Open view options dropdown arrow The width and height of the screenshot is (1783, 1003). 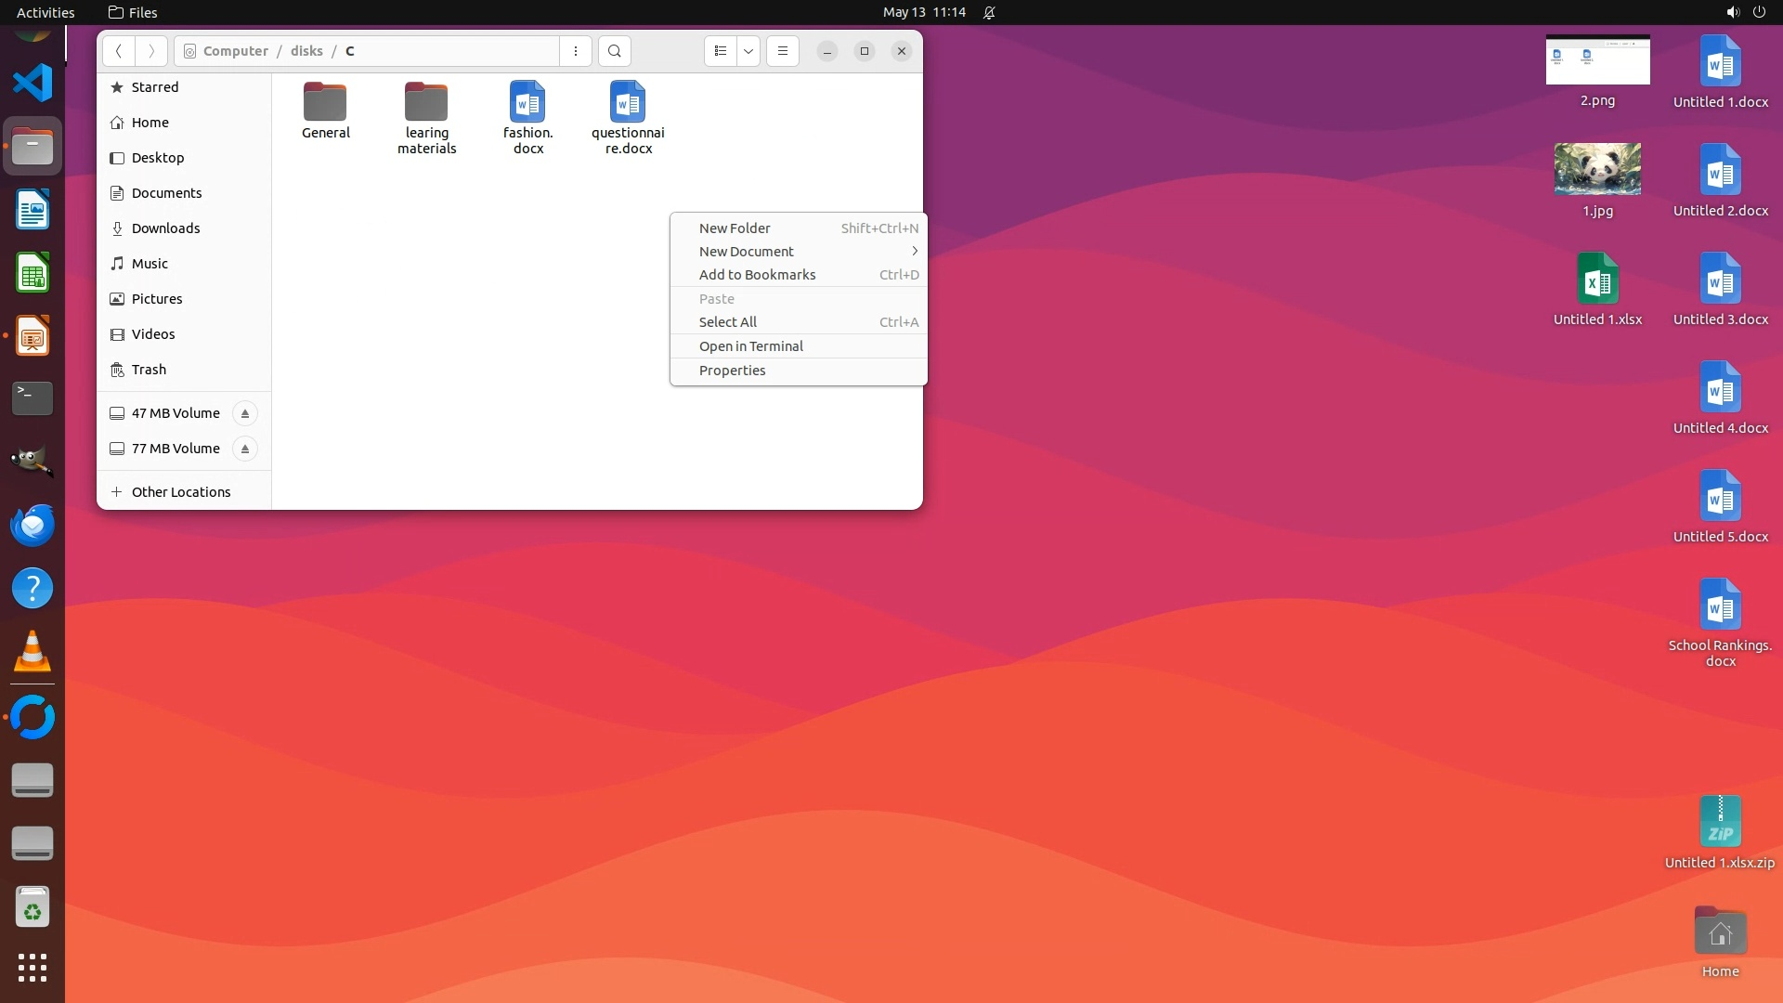coord(748,51)
